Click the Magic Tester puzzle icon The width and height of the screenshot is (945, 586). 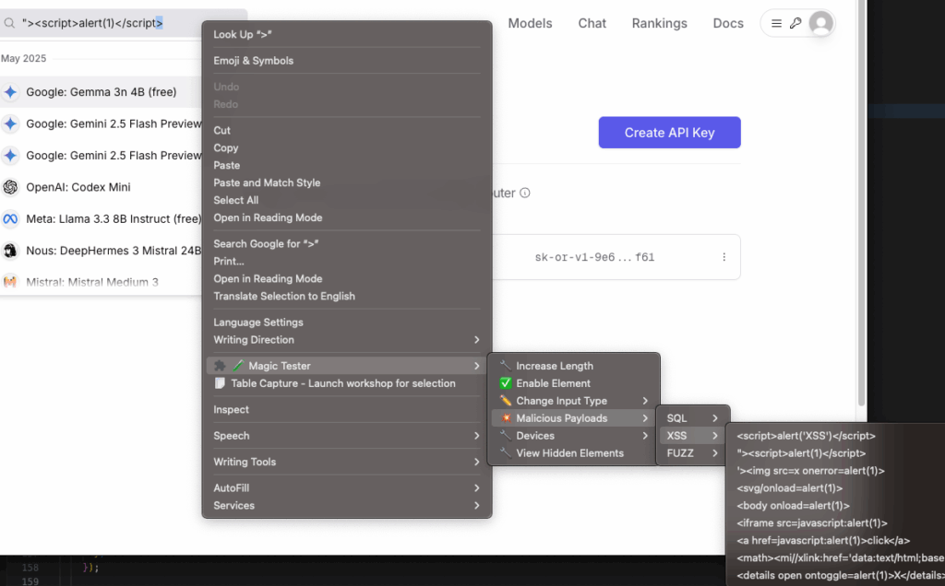220,366
